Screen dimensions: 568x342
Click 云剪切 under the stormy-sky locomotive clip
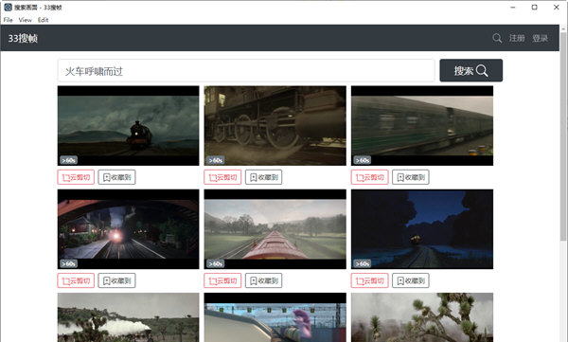coord(76,177)
